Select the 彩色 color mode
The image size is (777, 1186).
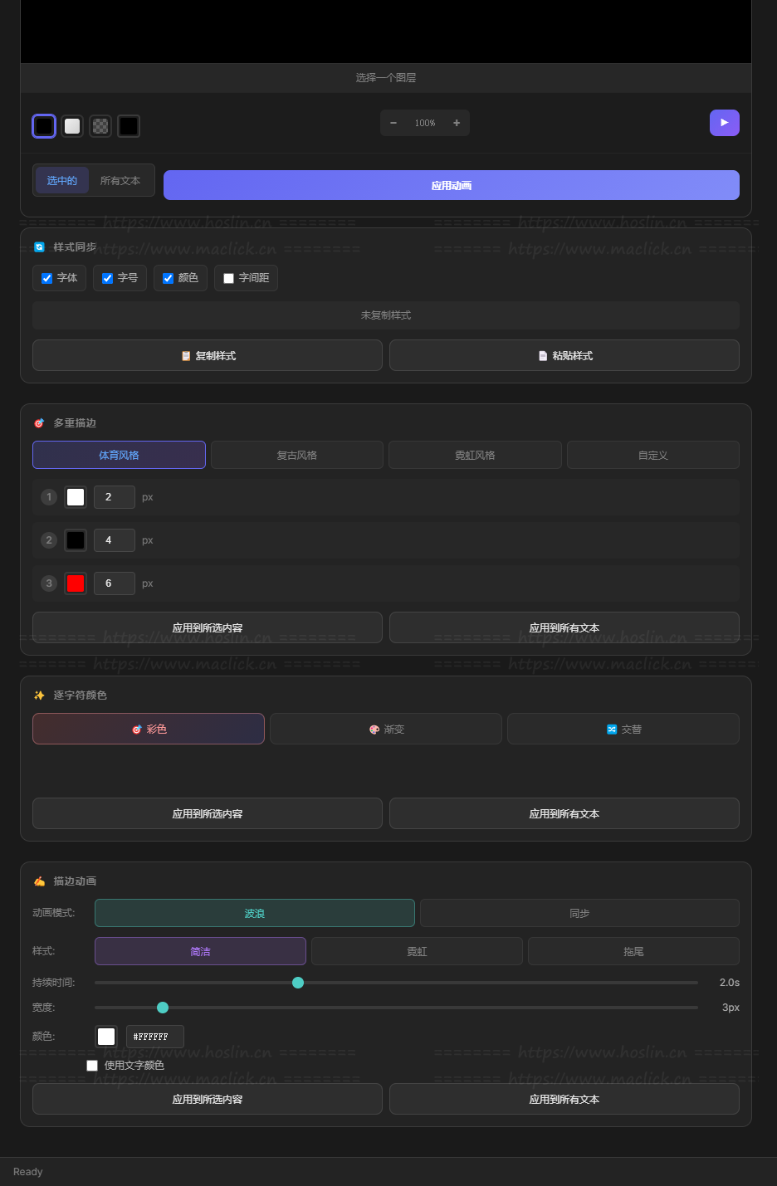pyautogui.click(x=149, y=729)
